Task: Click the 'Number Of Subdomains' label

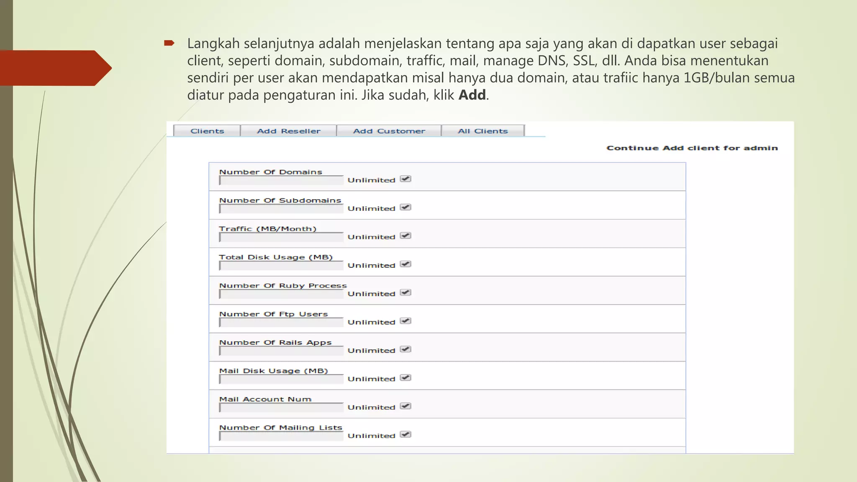Action: pos(280,200)
